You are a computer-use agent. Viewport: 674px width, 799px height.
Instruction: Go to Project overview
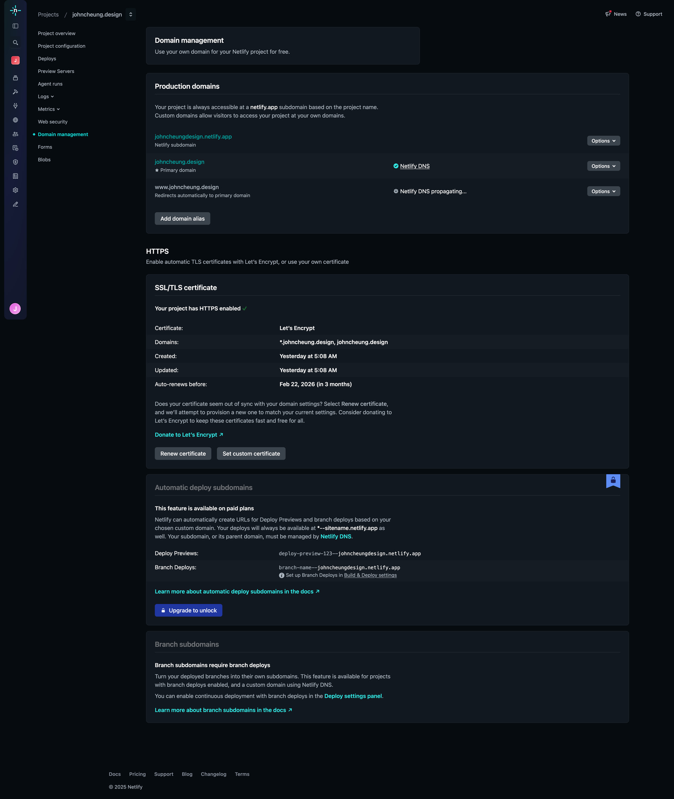point(57,34)
